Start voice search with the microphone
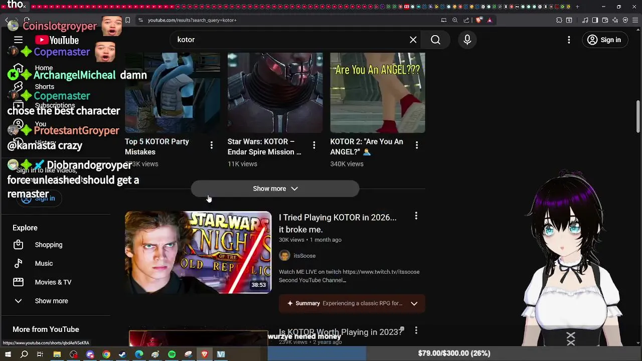 pyautogui.click(x=467, y=40)
